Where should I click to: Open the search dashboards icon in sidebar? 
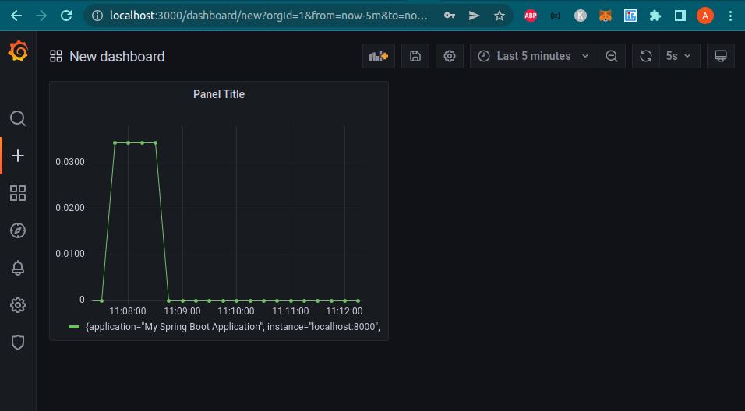click(x=18, y=118)
